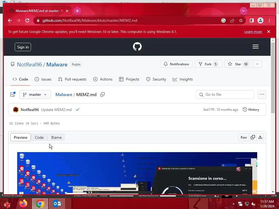Click Malware breadcrumb link
The height and width of the screenshot is (209, 279).
[x=64, y=94]
